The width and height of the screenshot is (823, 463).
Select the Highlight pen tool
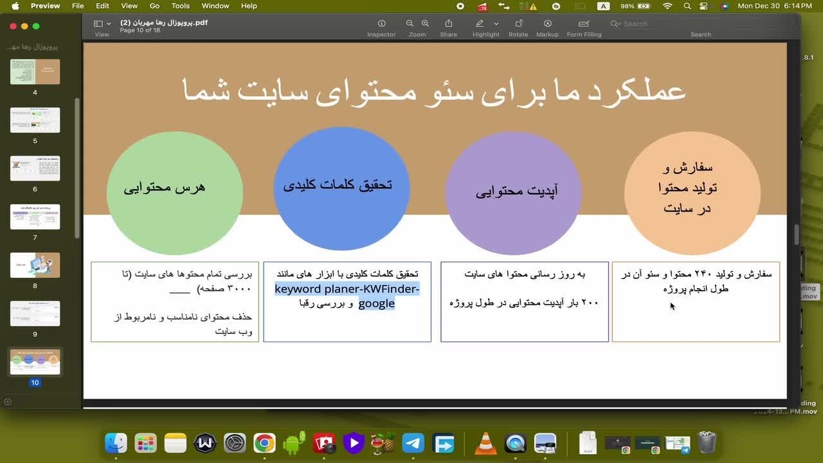[x=479, y=24]
